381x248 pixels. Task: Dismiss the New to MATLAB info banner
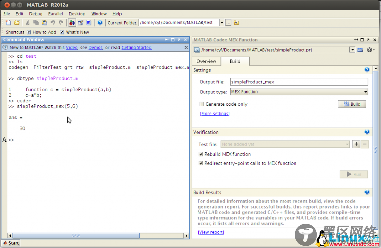(186, 47)
